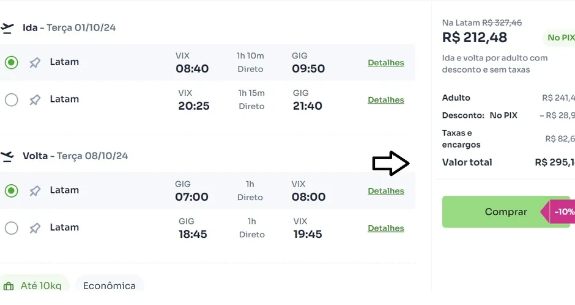Click the green Comprar button
Image resolution: width=575 pixels, height=305 pixels.
tap(506, 212)
